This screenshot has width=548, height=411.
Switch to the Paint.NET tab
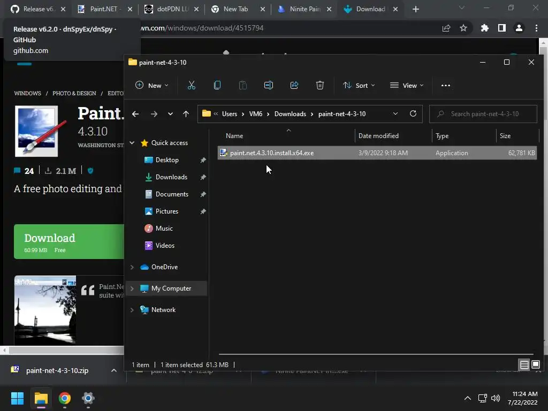(105, 9)
